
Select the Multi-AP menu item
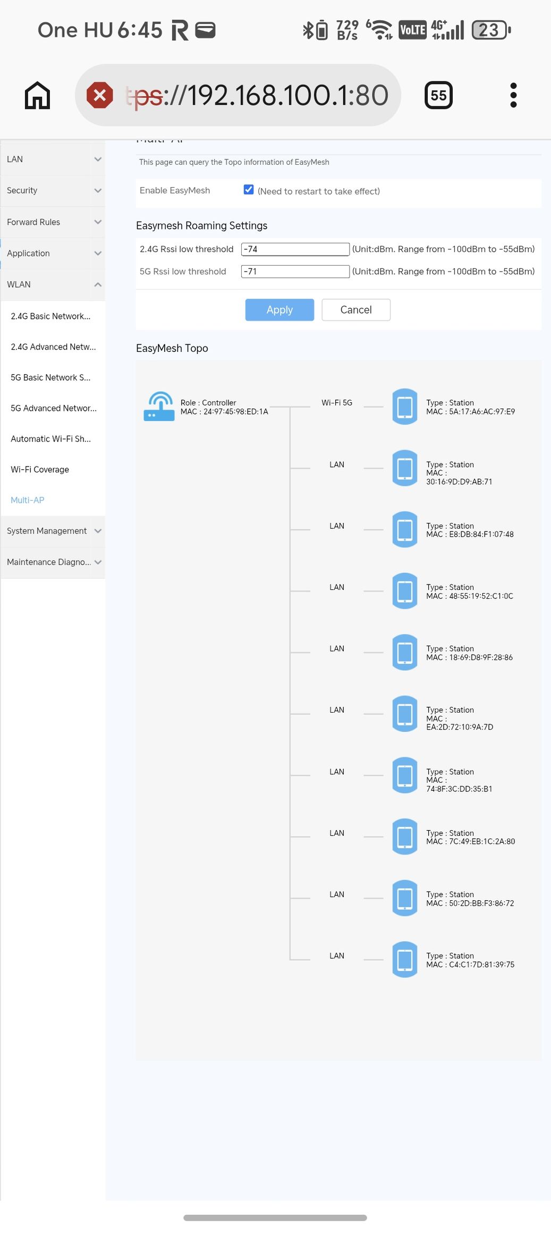[x=28, y=500]
